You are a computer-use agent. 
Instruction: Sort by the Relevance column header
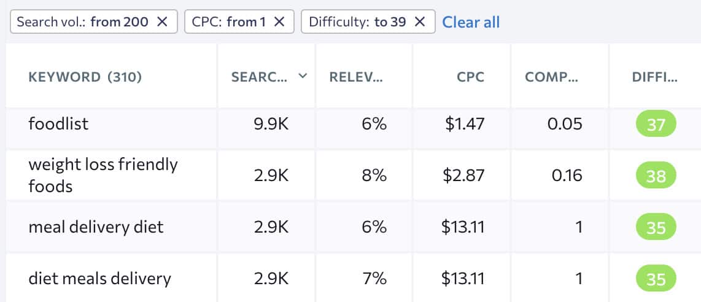click(356, 77)
